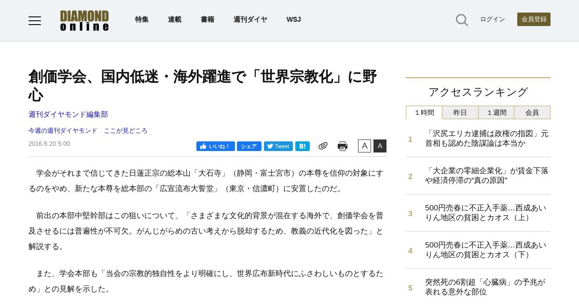Open the search magnifier
579x304 pixels.
click(462, 20)
